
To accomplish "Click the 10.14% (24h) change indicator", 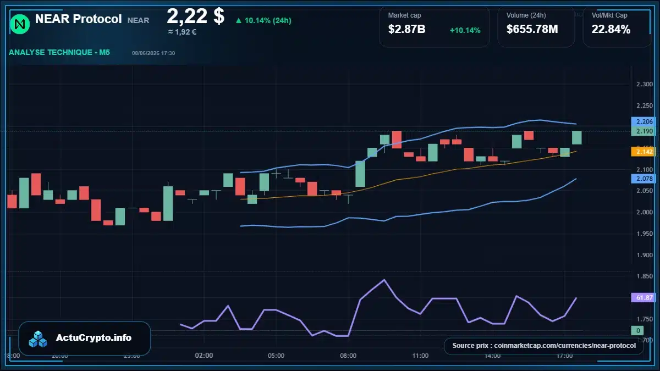I will click(263, 20).
